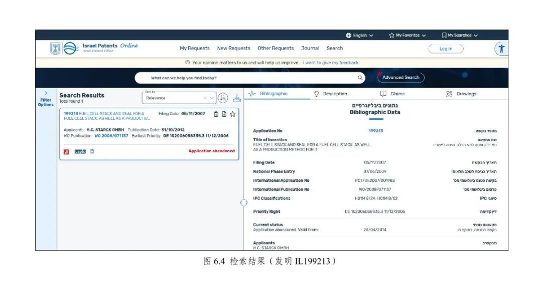Open the accessibility options icon
The height and width of the screenshot is (286, 542).
point(501,49)
